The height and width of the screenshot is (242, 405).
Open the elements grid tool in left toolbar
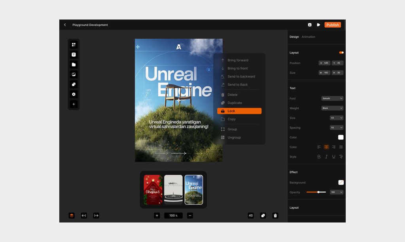pos(74,45)
